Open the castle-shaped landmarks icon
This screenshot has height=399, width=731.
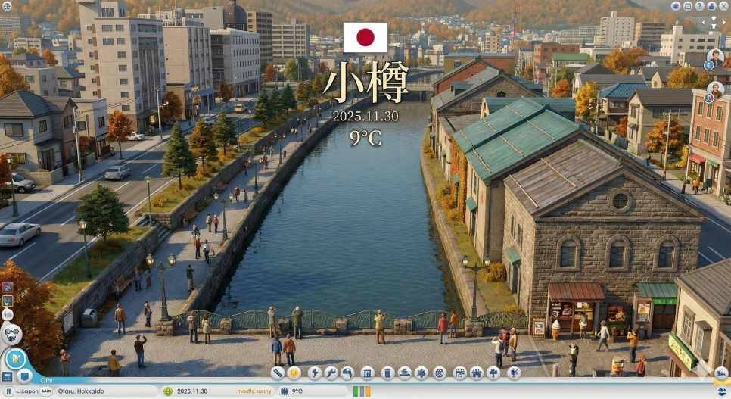(477, 373)
